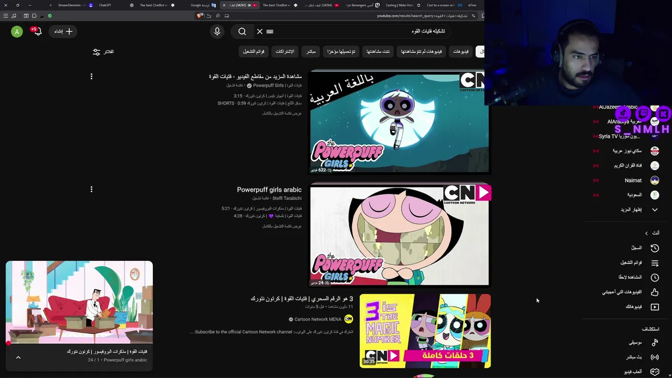
Task: Open the Cartoon Network MENA channel name
Action: pyautogui.click(x=318, y=319)
